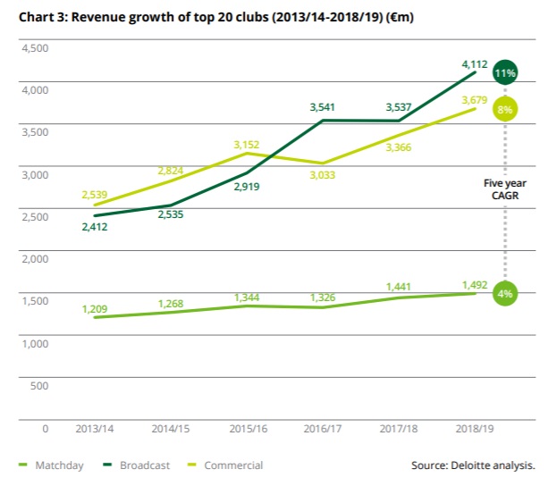
Task: Select the 2015/16 x-axis label
Action: click(x=247, y=429)
